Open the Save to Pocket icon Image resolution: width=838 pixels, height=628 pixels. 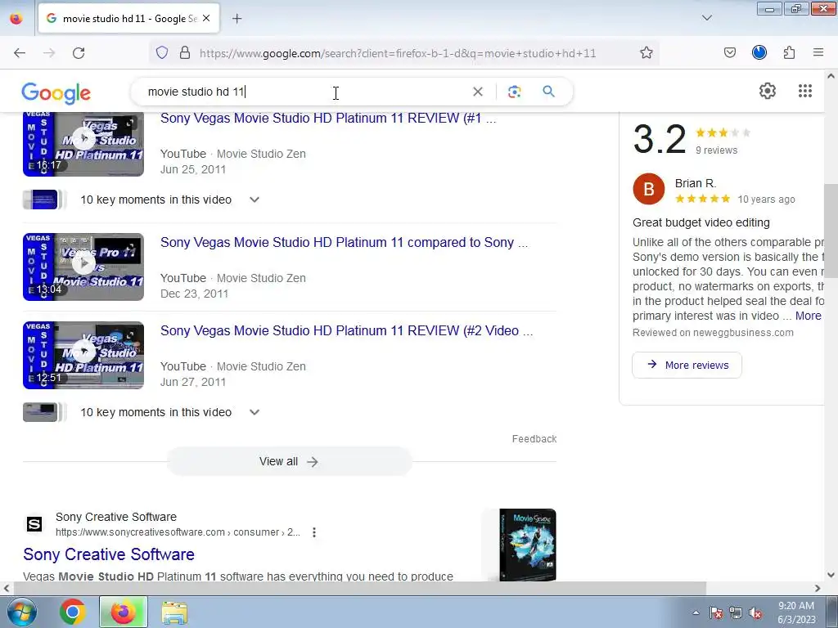730,52
